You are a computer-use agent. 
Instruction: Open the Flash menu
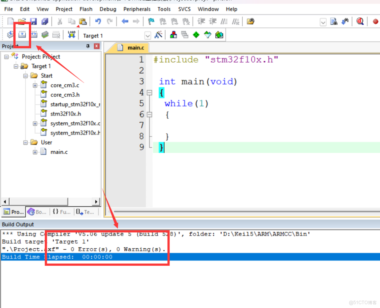86,9
